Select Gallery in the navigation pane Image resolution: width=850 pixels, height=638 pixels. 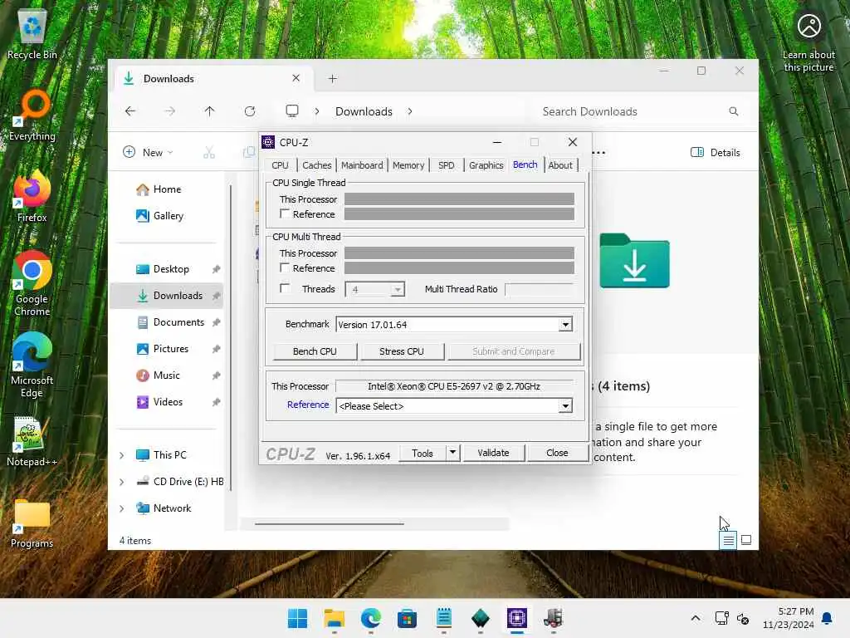tap(168, 216)
